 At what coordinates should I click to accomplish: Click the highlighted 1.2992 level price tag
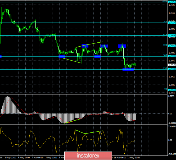[172, 56]
